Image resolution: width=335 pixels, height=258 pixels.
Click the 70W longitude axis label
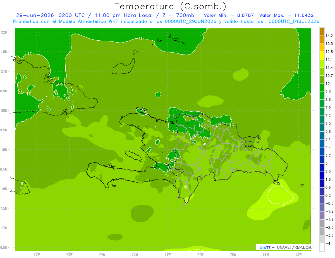233,254
